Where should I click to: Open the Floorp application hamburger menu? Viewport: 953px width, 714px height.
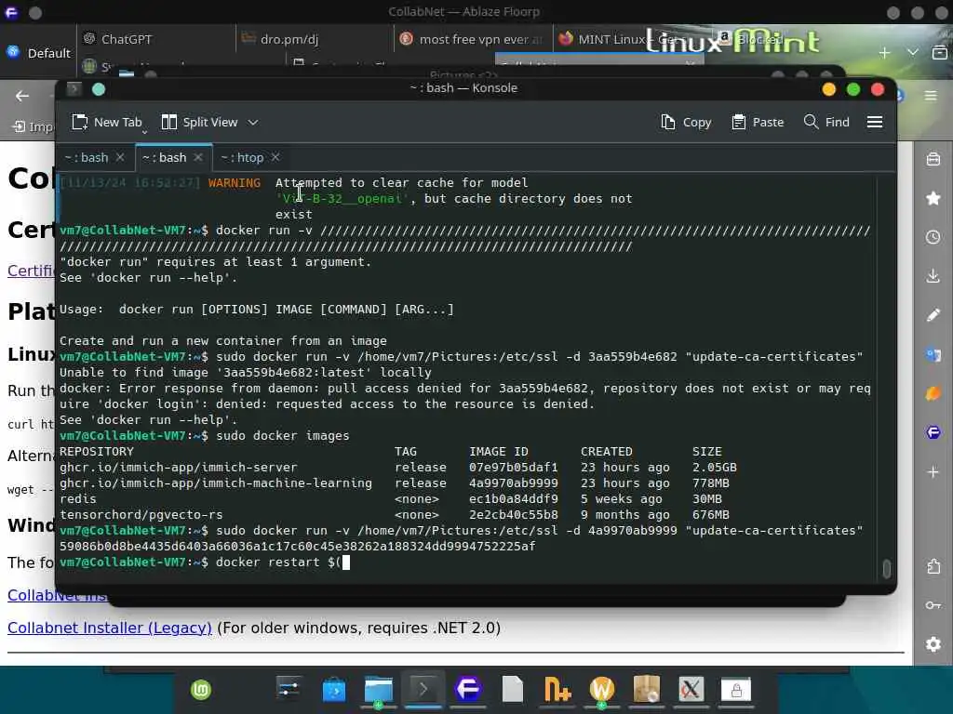pos(931,96)
